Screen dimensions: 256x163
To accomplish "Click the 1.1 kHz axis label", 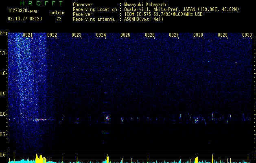I will [4, 53].
